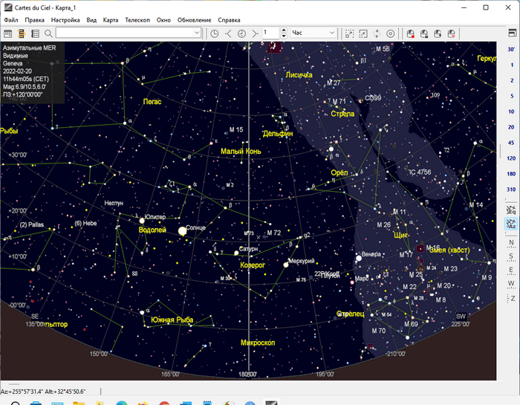This screenshot has height=405, width=520.
Task: Open the calendar tool in the toolbar
Action: point(8,33)
